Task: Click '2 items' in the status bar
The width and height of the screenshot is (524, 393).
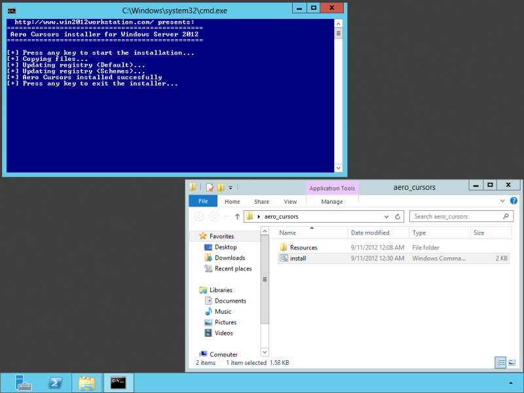Action: pos(206,363)
